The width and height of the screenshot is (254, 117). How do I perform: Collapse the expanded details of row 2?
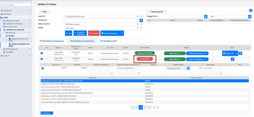coord(42,59)
